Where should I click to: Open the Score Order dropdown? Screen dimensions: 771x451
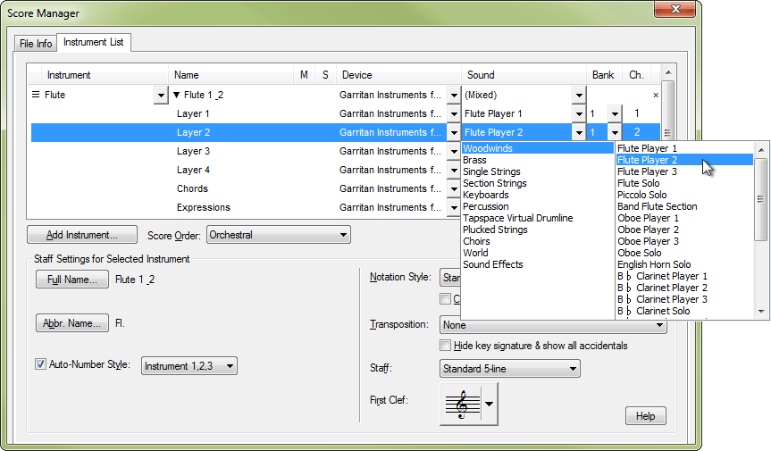[278, 236]
